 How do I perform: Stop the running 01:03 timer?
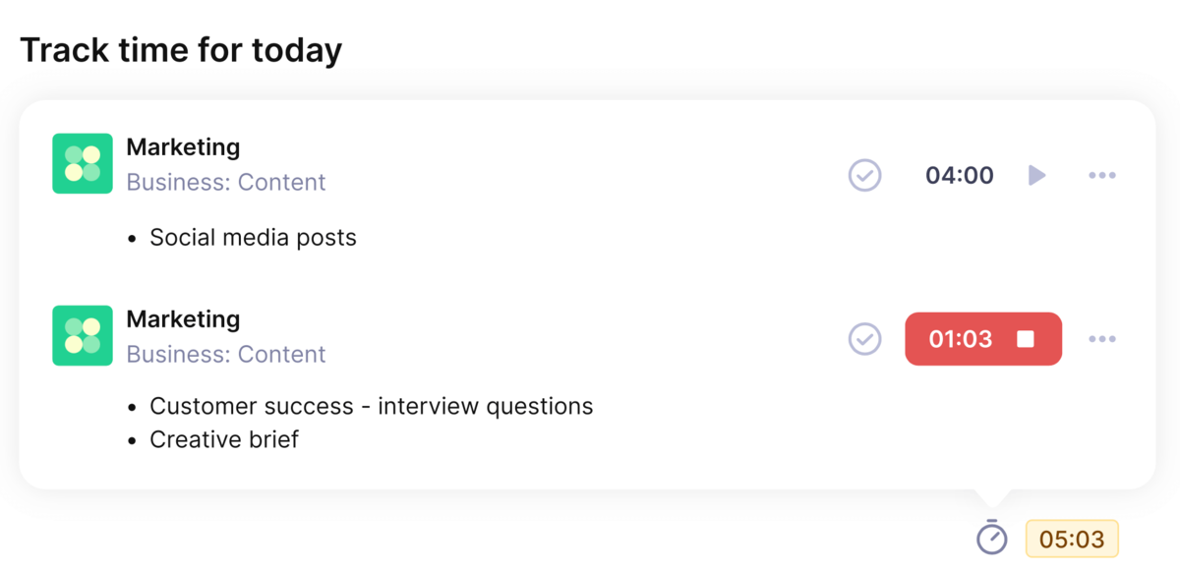pyautogui.click(x=1027, y=338)
